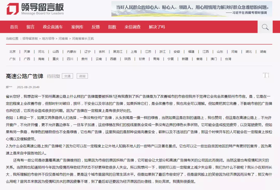
Task: Choose 湖南 from province list
Action: coord(263,52)
